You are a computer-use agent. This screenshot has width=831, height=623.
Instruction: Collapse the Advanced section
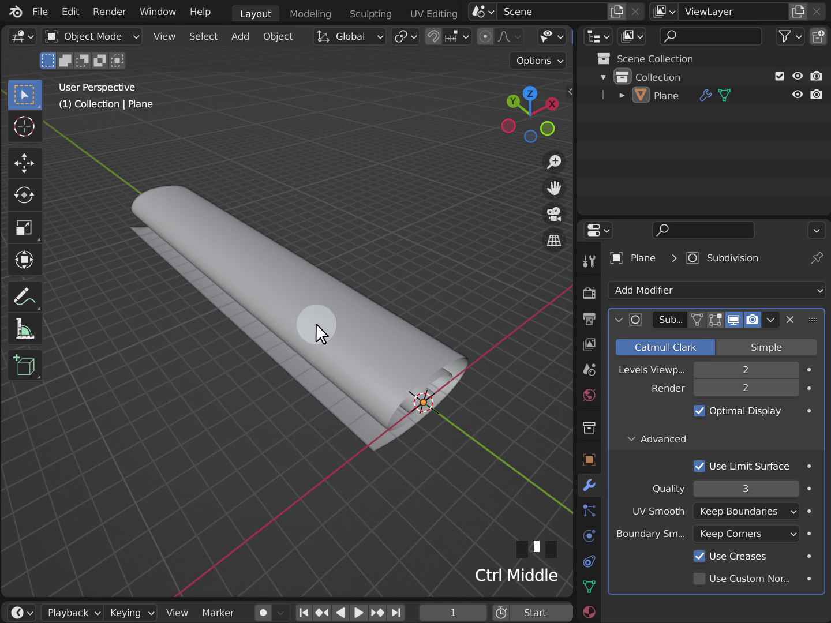(657, 439)
